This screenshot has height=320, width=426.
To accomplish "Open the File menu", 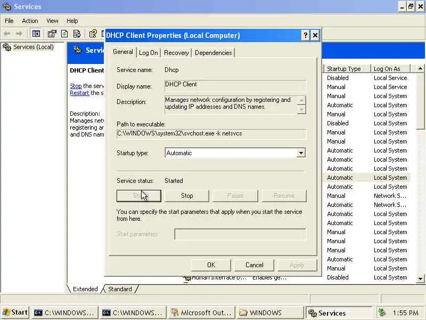I will (x=9, y=21).
